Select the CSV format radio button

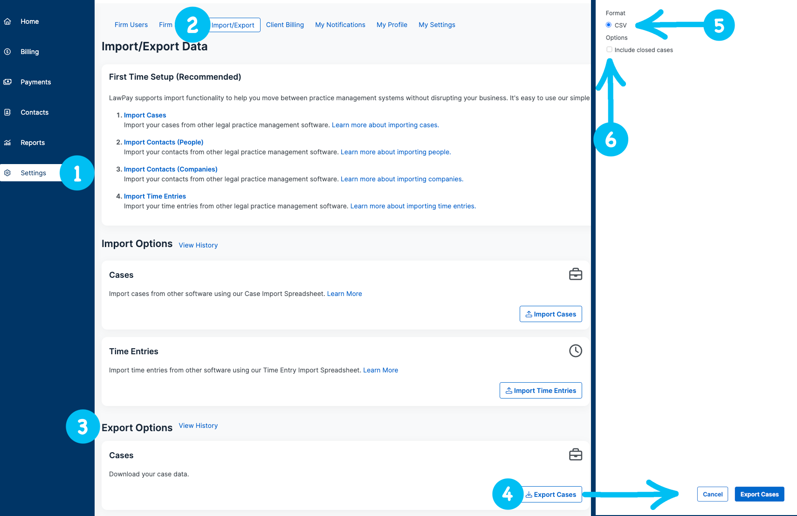tap(609, 25)
